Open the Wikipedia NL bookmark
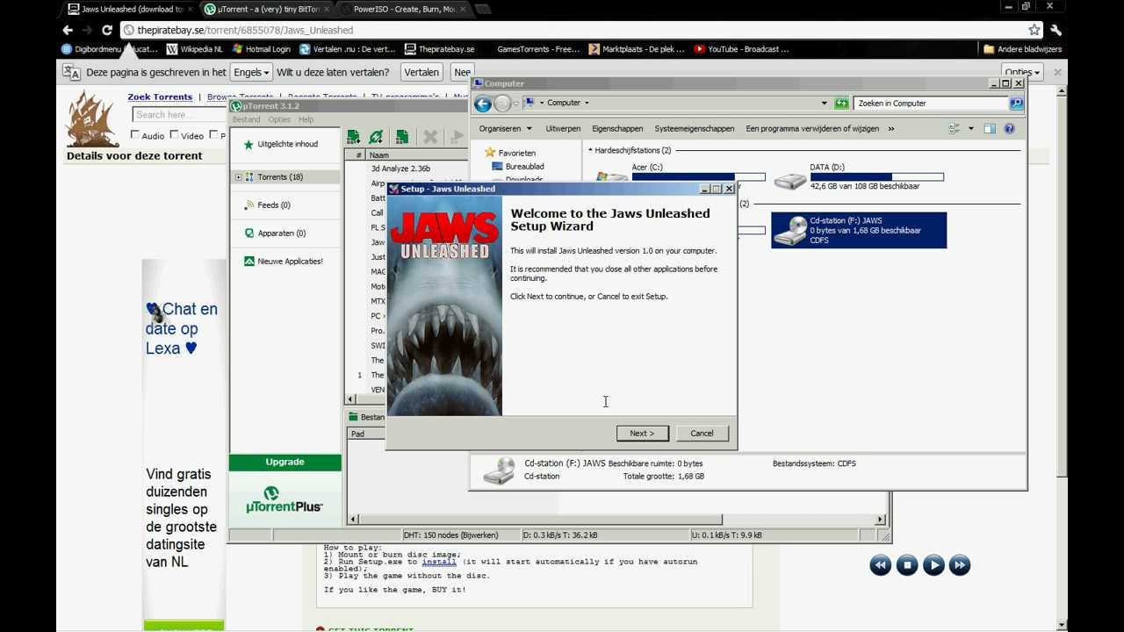 [194, 49]
